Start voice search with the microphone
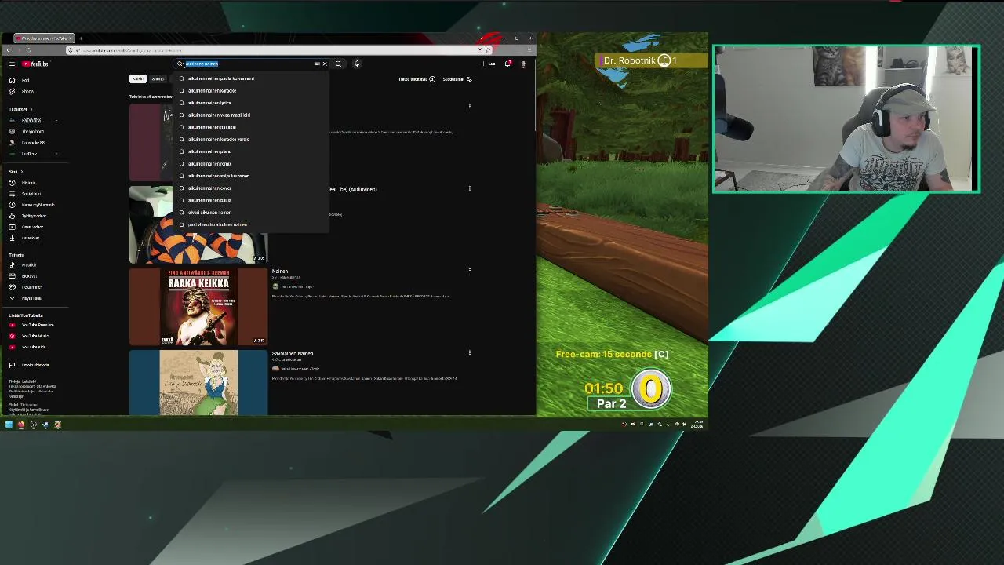 point(357,64)
